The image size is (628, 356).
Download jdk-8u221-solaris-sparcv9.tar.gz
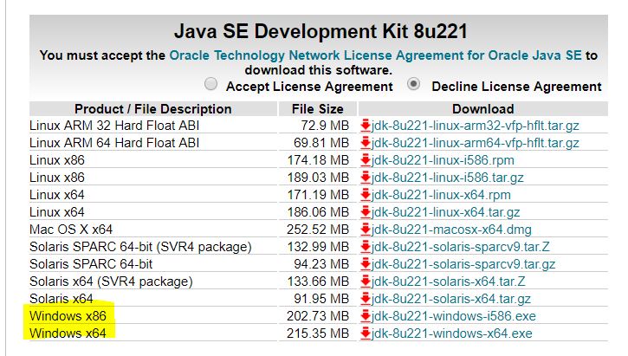pos(463,264)
